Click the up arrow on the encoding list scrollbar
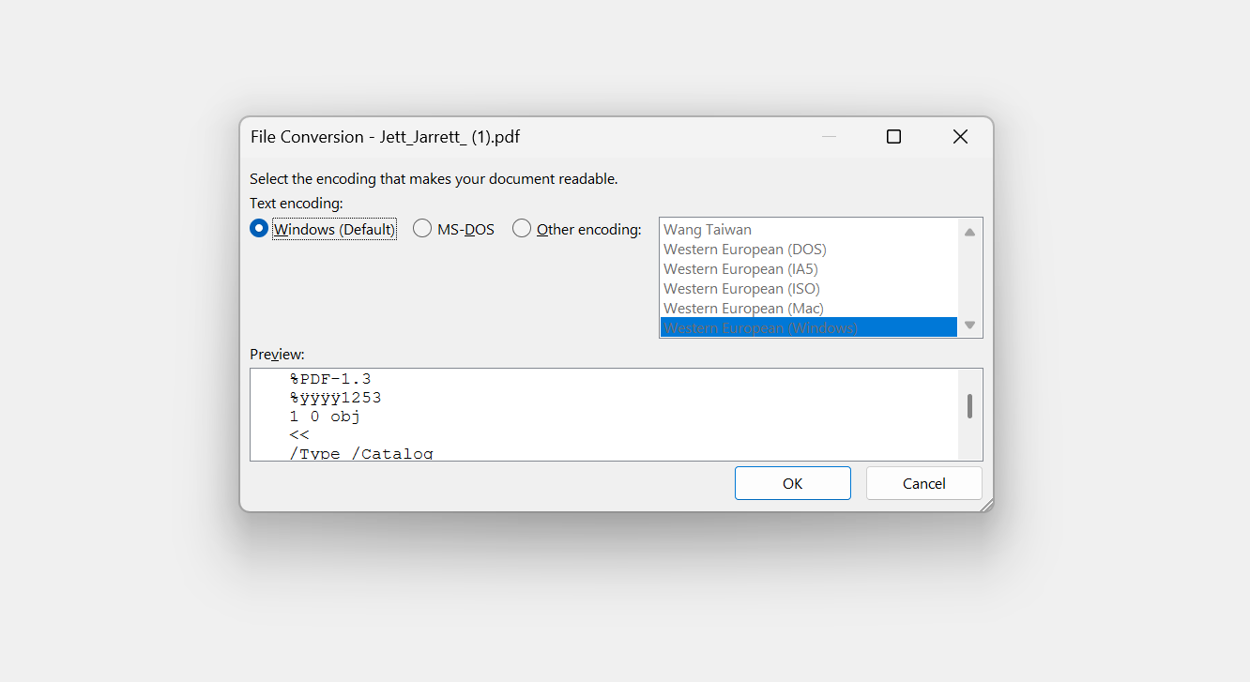This screenshot has height=682, width=1250. click(x=969, y=230)
